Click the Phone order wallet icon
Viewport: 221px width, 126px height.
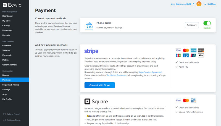(x=89, y=26)
